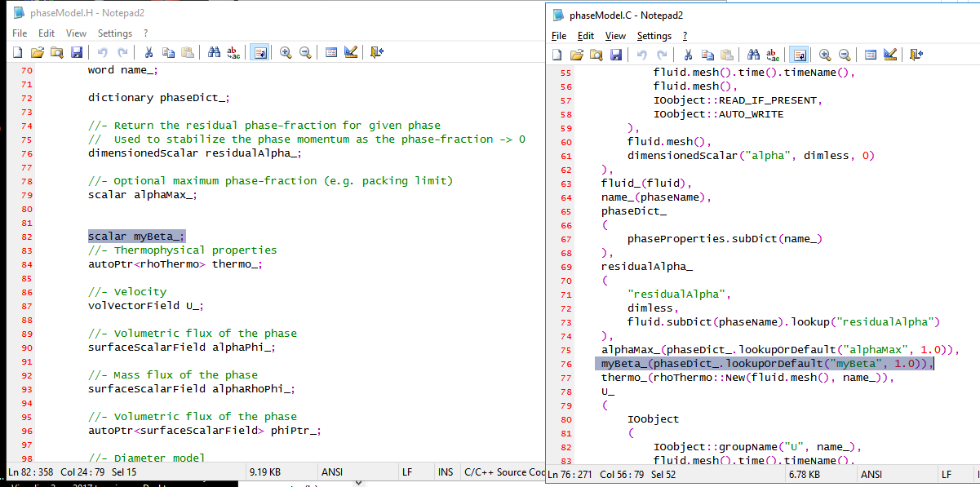980x487 pixels.
Task: Open the Settings menu in phaseModel.C window
Action: tap(654, 36)
